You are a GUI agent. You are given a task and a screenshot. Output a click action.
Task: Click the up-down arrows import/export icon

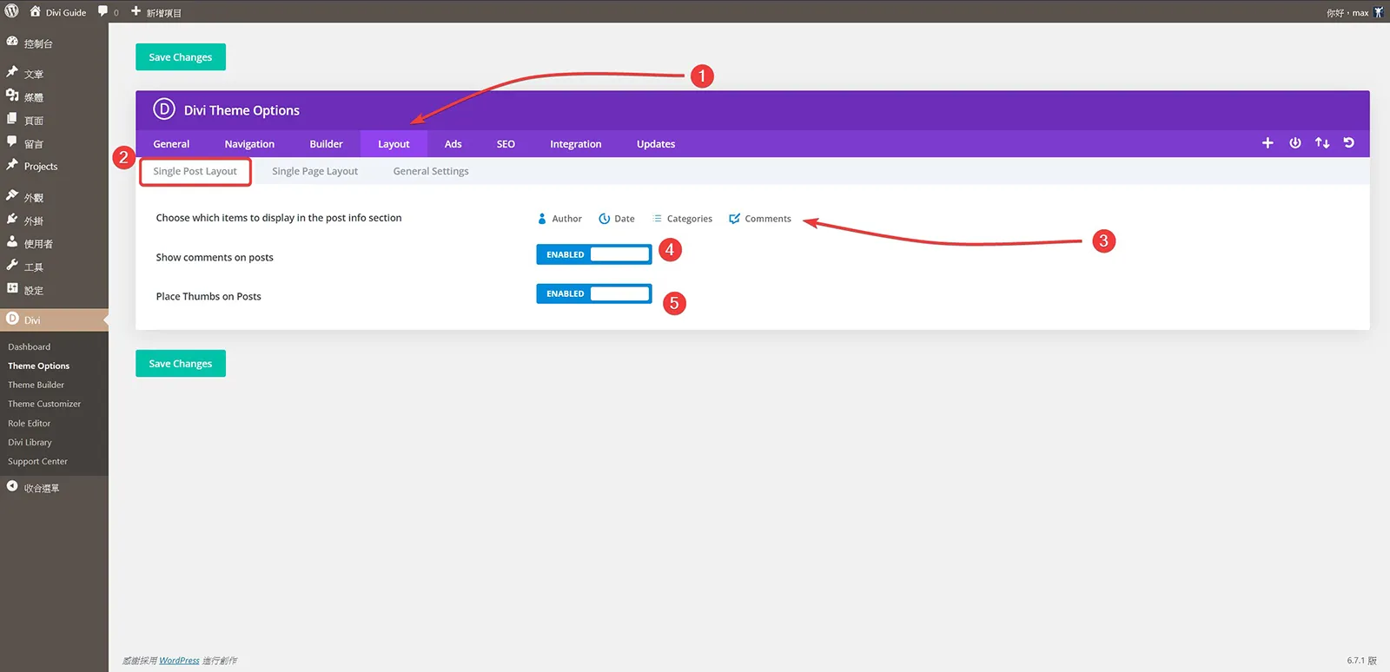1322,143
